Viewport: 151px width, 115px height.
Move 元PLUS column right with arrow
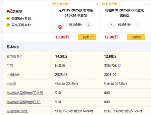tap(89, 25)
